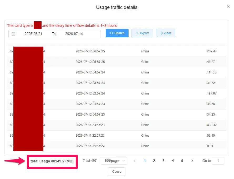Jump to page 5
This screenshot has height=179, width=234.
tap(182, 161)
